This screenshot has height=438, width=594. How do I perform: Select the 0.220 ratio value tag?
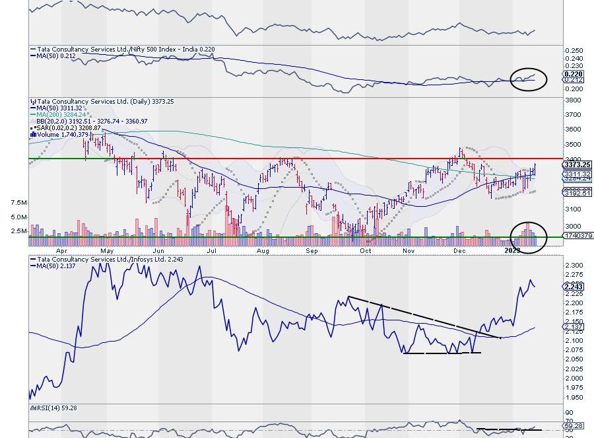[x=574, y=75]
